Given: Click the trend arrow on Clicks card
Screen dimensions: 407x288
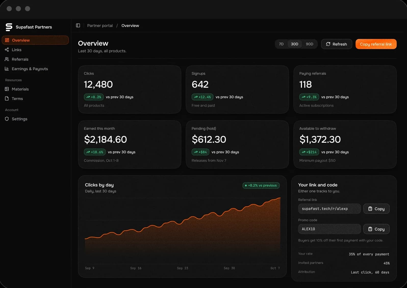Looking at the screenshot, I should click(88, 97).
